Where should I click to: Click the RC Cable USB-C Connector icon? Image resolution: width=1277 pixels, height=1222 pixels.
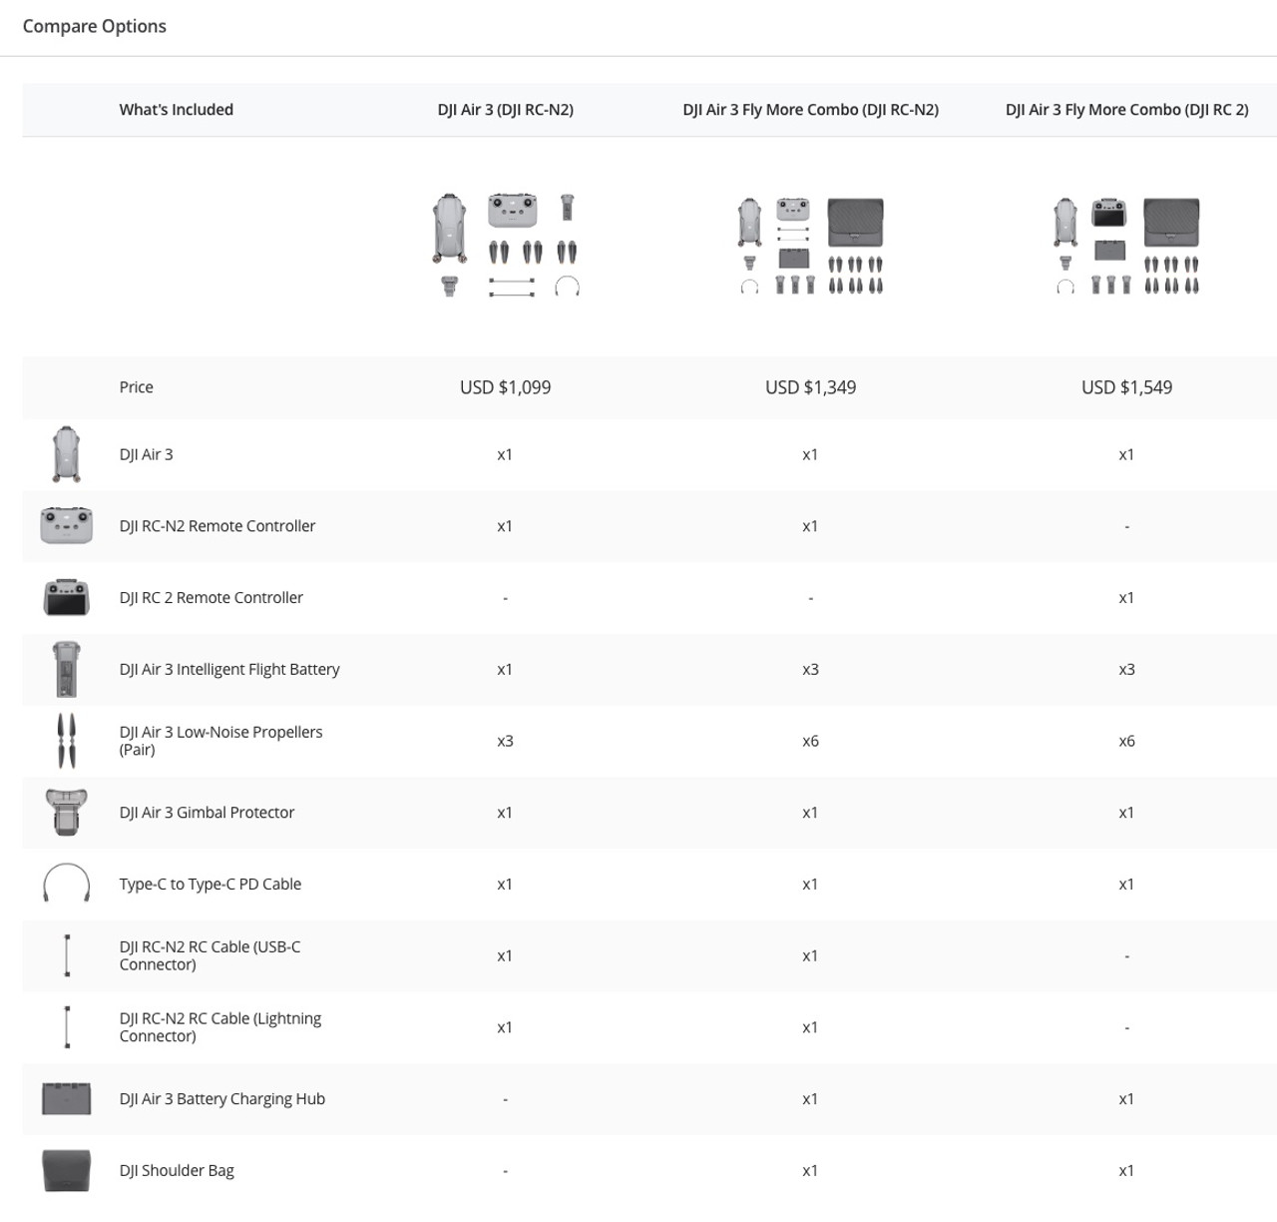(x=67, y=955)
